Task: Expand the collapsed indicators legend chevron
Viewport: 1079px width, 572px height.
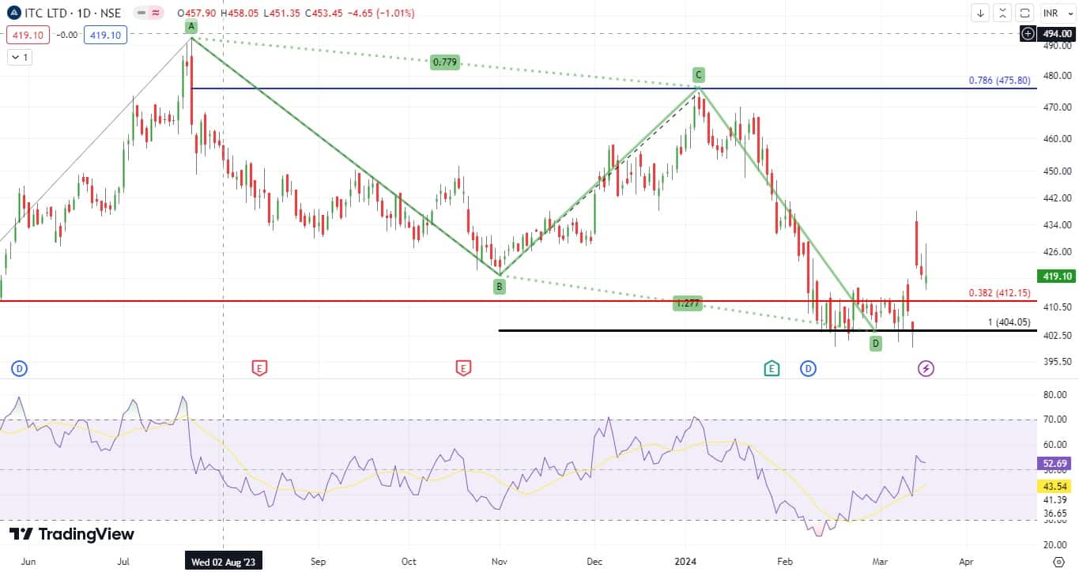Action: coord(20,57)
